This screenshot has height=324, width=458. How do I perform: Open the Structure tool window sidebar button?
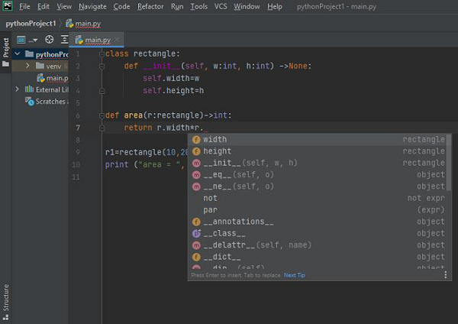click(x=5, y=297)
